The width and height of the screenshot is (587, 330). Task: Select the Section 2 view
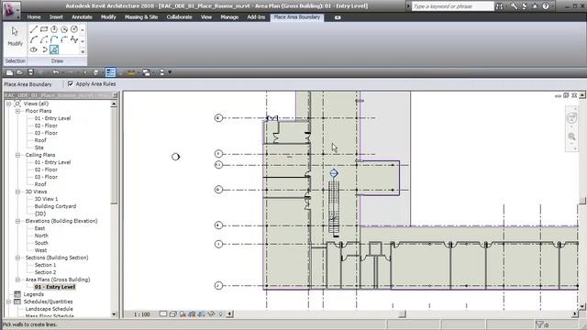[x=45, y=272]
